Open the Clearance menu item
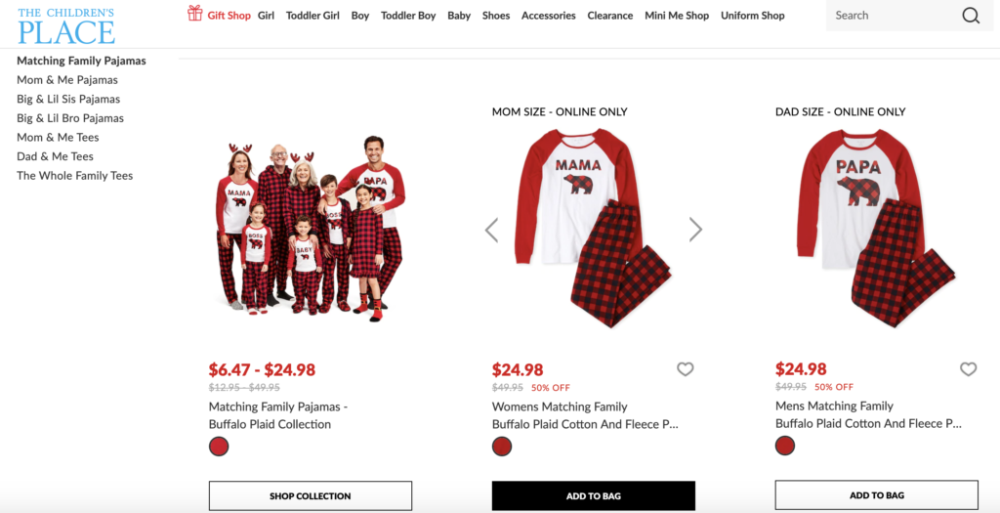The width and height of the screenshot is (1000, 513). tap(610, 16)
